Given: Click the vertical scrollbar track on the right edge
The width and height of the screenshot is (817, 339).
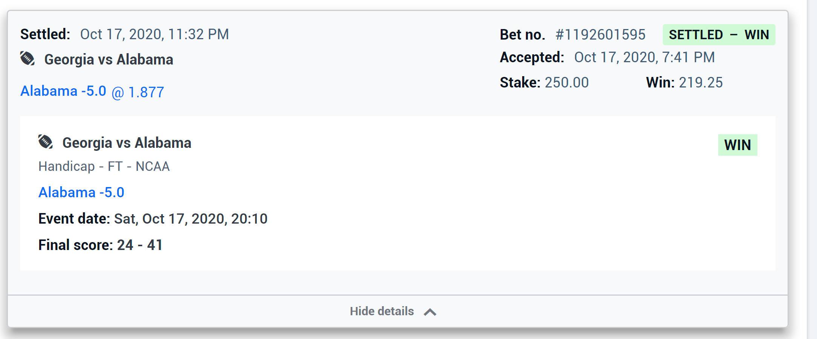Looking at the screenshot, I should tap(812, 170).
